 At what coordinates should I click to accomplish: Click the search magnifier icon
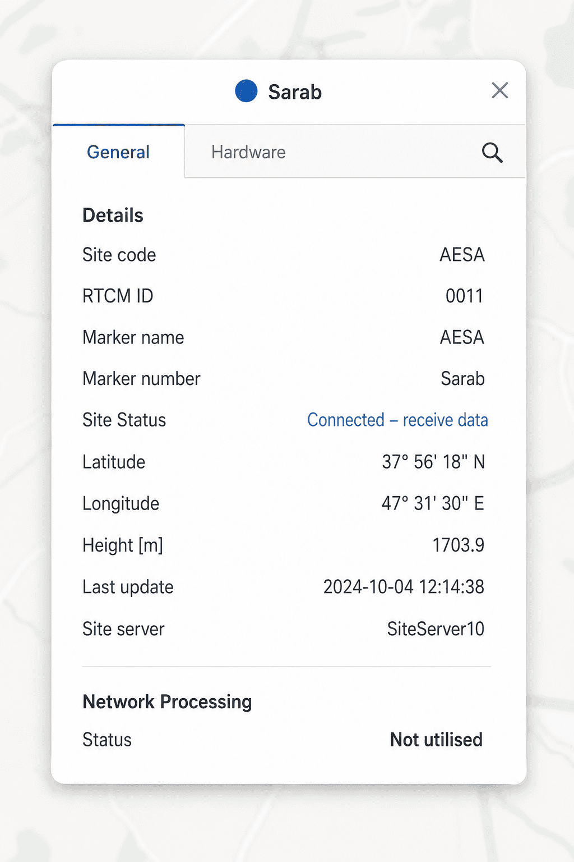click(492, 152)
